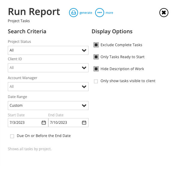Click into the Start Date field 7/3/2023
This screenshot has width=178, height=170.
point(28,123)
